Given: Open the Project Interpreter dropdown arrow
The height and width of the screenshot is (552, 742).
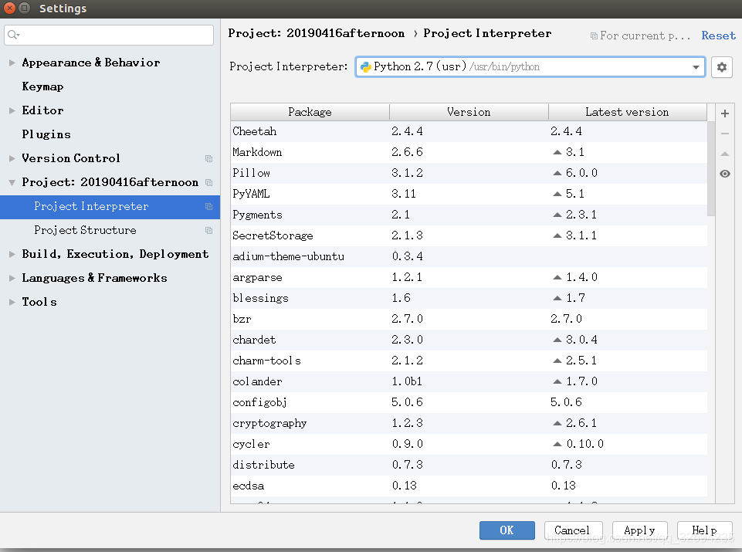Looking at the screenshot, I should tap(696, 67).
